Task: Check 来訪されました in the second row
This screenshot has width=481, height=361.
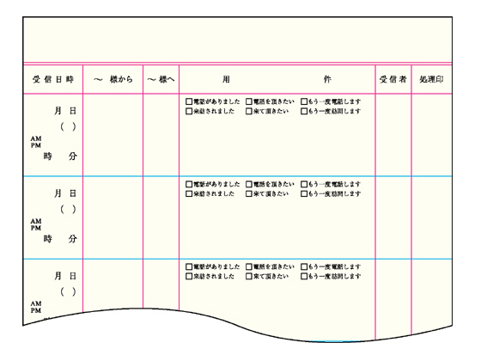Action: click(189, 193)
